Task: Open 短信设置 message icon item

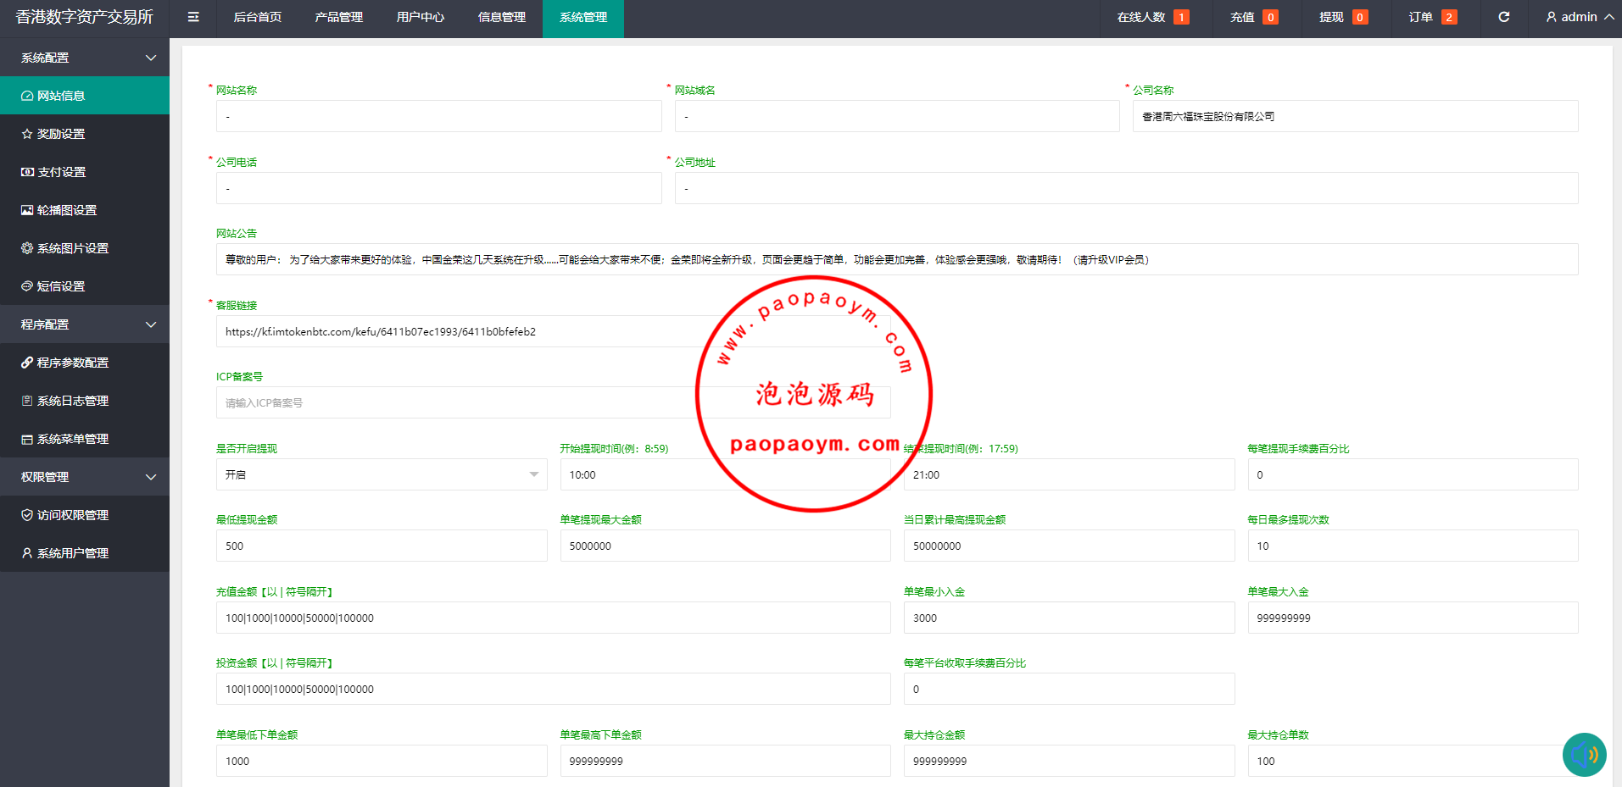Action: click(59, 286)
